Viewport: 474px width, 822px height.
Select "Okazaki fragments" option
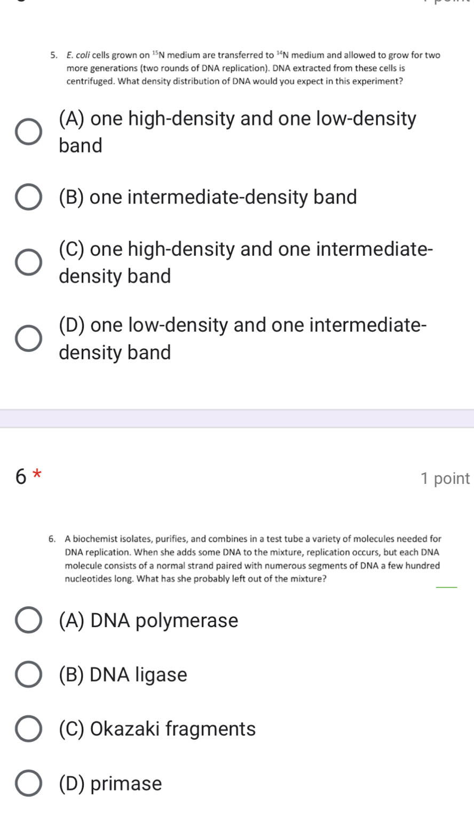[28, 728]
